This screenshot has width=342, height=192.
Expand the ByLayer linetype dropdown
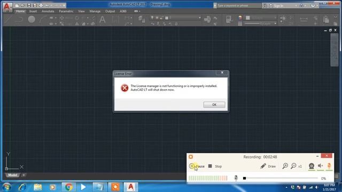(276, 23)
